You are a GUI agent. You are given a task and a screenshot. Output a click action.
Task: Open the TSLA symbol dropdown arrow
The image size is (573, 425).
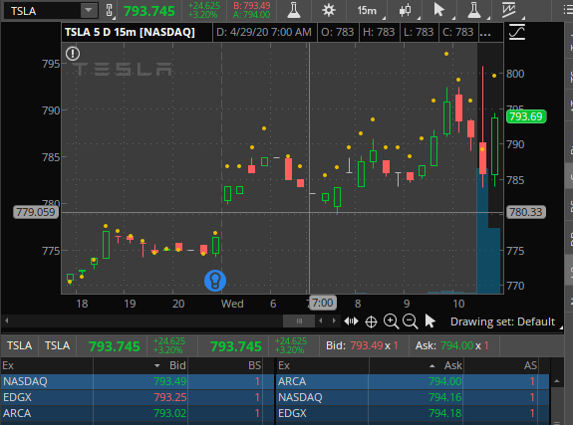point(89,10)
